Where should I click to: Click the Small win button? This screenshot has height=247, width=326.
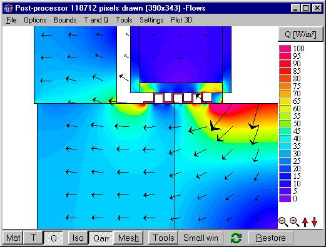201,238
